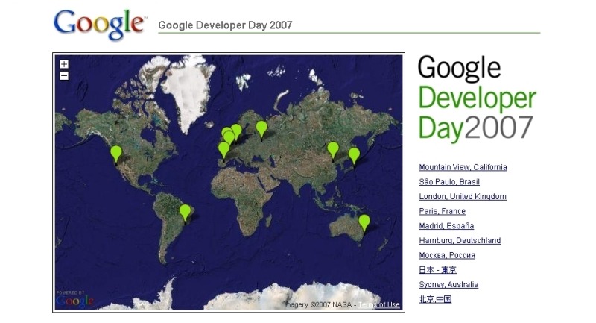Zoom in the map with plus button
Viewport: 596px width, 323px height.
pos(64,64)
